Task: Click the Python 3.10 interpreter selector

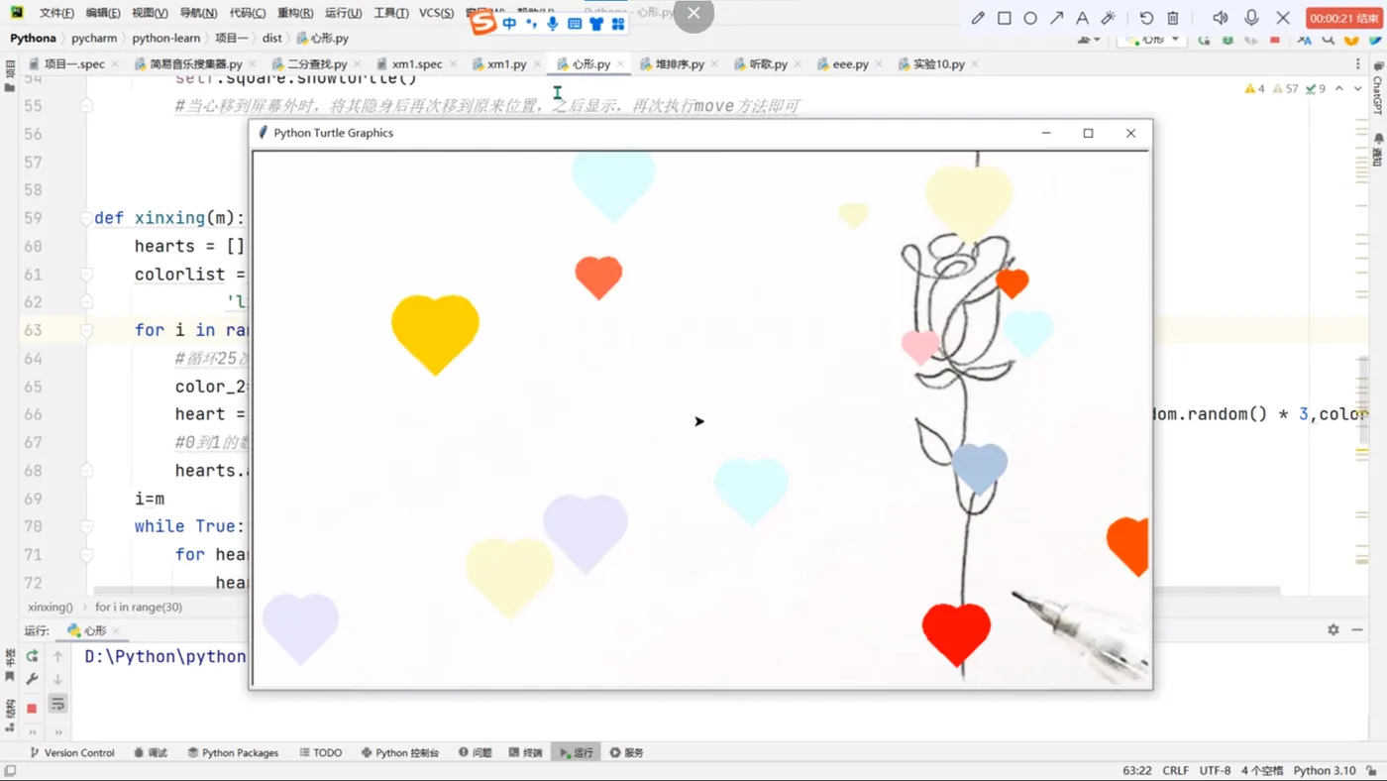Action: 1325,770
